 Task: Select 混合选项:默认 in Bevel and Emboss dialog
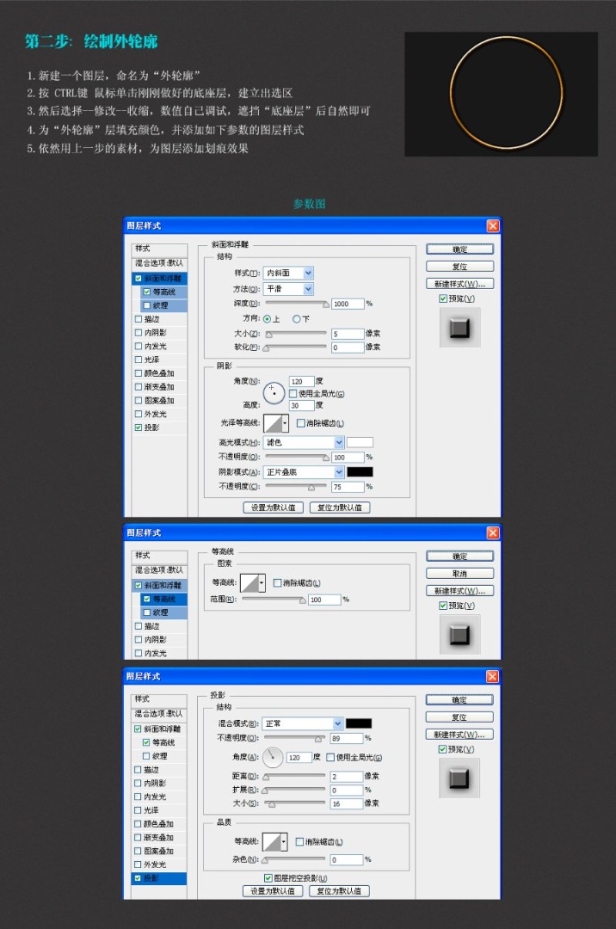[159, 263]
